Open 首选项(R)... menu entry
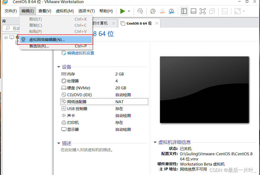Image resolution: width=260 pixels, height=175 pixels. click(x=56, y=46)
